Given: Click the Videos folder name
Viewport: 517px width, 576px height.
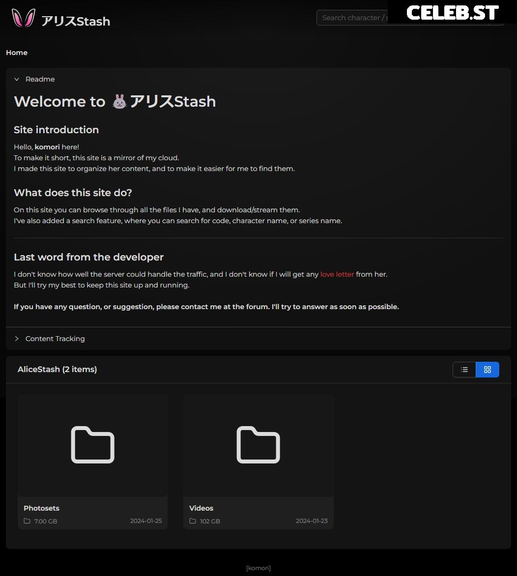Looking at the screenshot, I should [201, 508].
